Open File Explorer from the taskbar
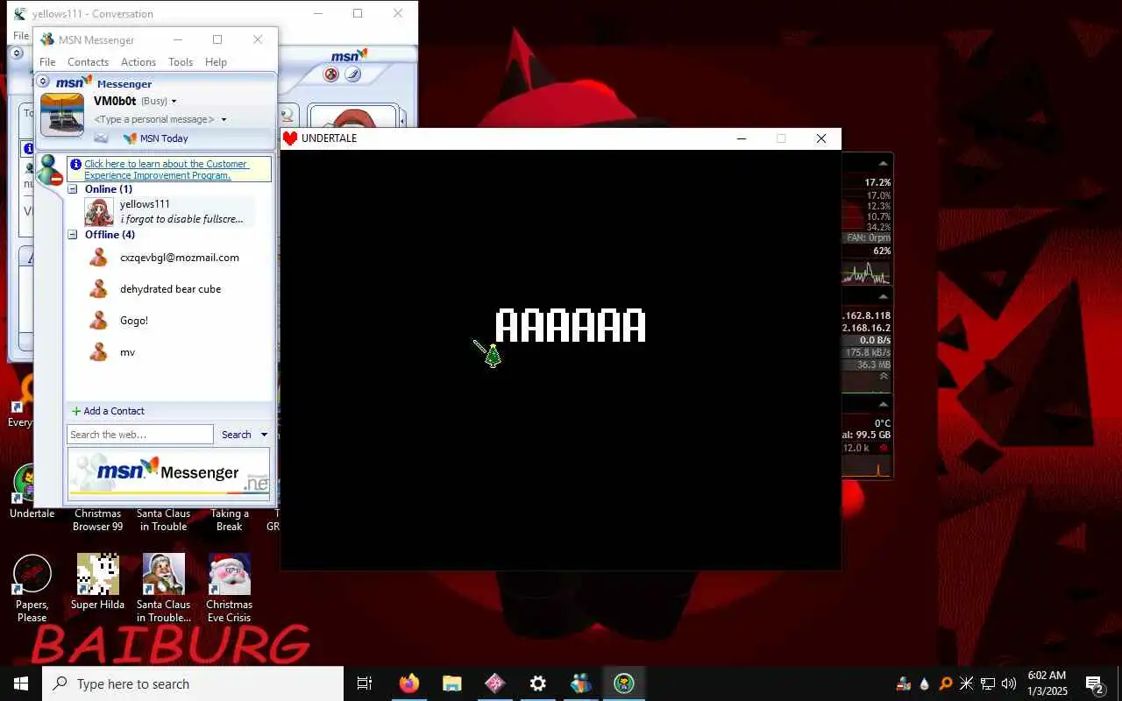 coord(452,683)
